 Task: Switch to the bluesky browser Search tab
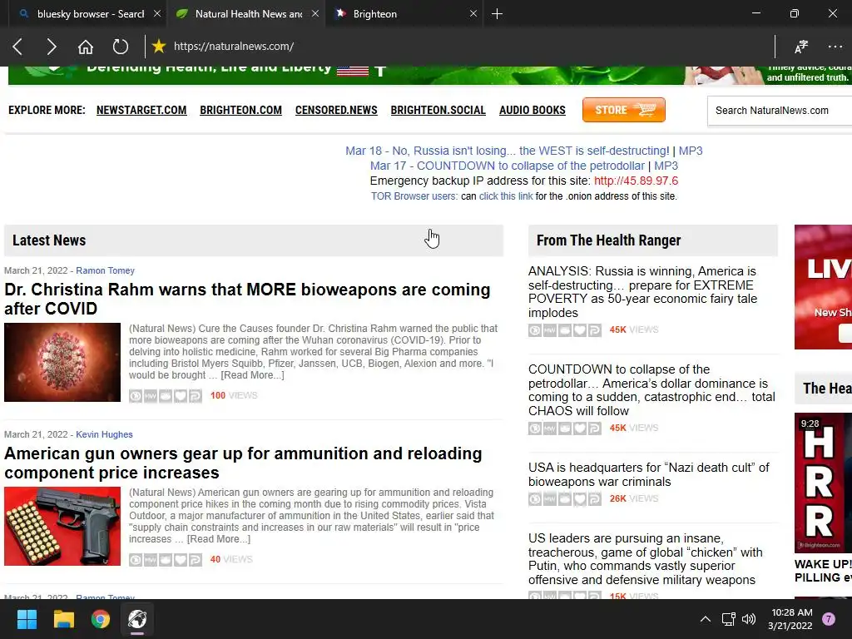(x=90, y=13)
